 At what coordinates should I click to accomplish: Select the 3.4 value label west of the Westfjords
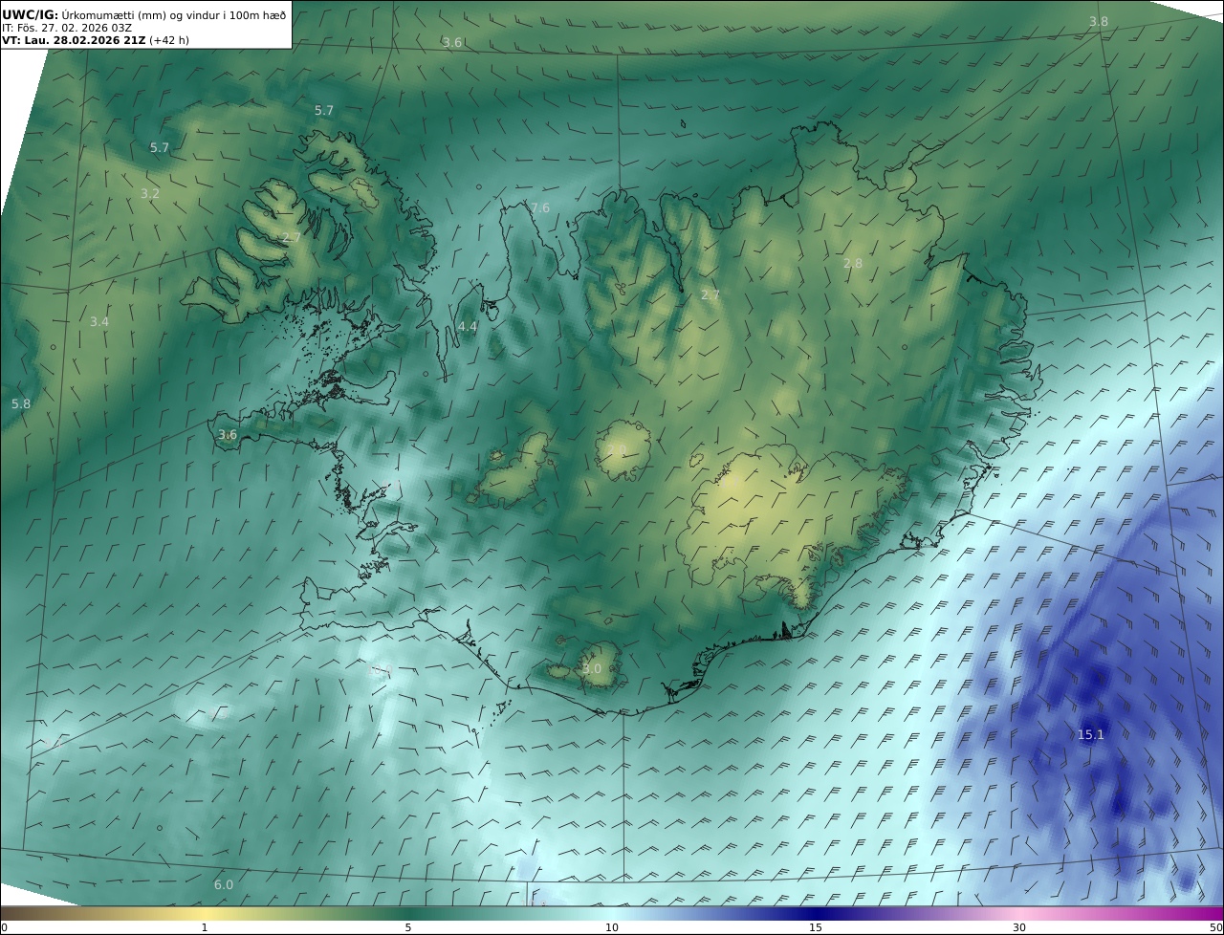click(99, 321)
